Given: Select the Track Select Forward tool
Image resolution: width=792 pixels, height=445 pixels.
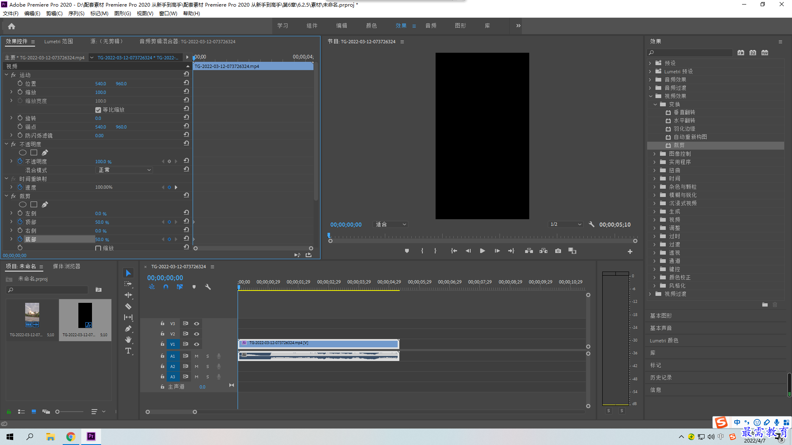Looking at the screenshot, I should (128, 284).
